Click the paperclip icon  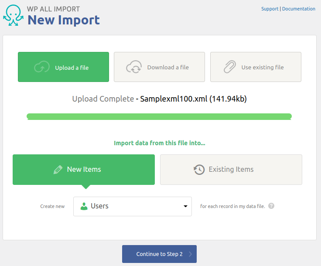[x=230, y=67]
